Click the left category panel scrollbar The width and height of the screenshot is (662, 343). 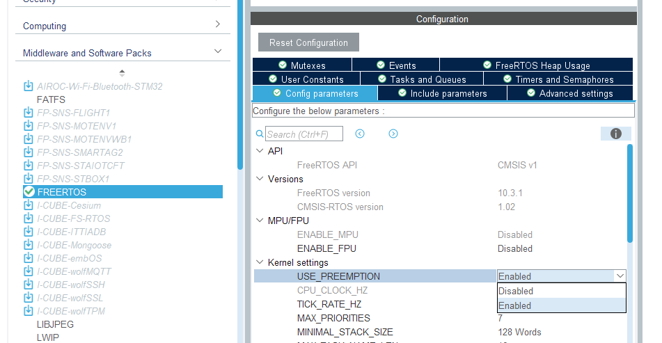pyautogui.click(x=240, y=84)
